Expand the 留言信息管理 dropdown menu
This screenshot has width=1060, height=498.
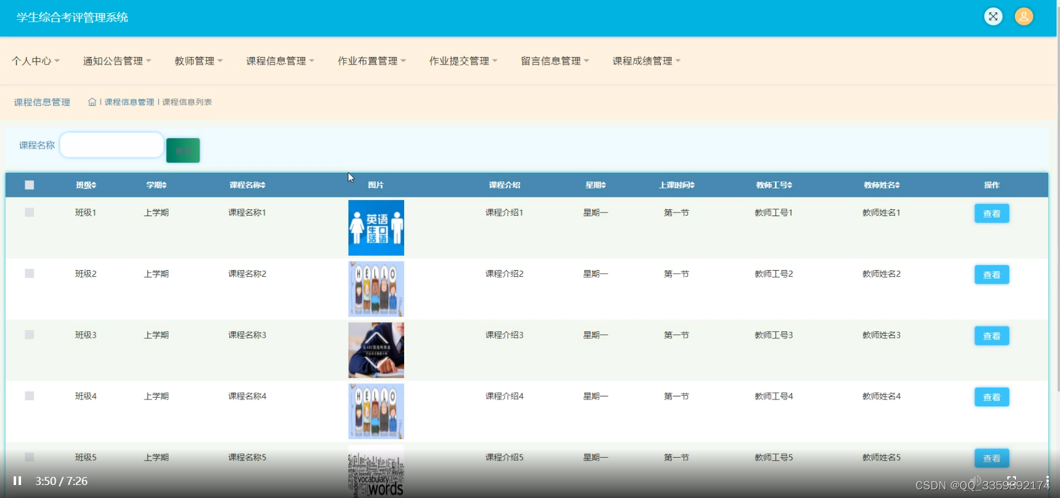click(x=555, y=61)
